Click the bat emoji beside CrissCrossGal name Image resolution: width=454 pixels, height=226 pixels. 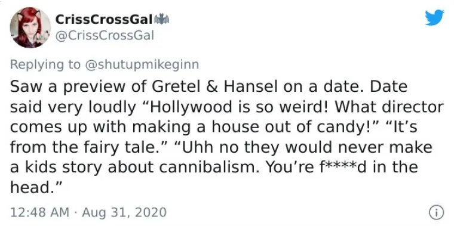click(x=161, y=20)
